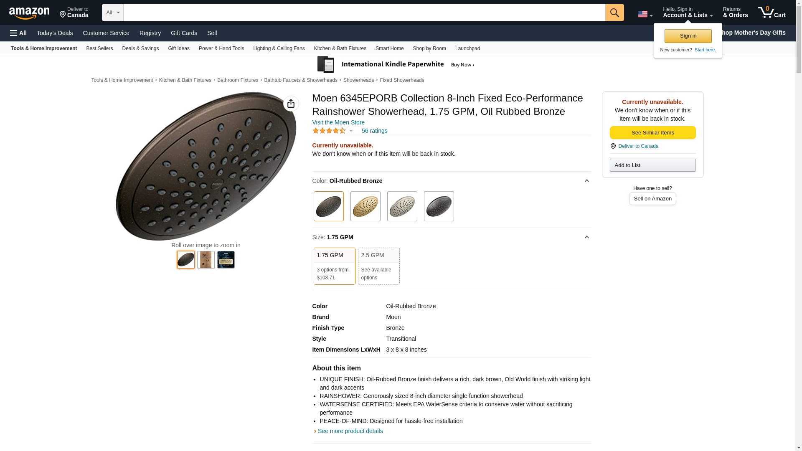
Task: Select the 1.75 GPM size option
Action: click(x=334, y=266)
